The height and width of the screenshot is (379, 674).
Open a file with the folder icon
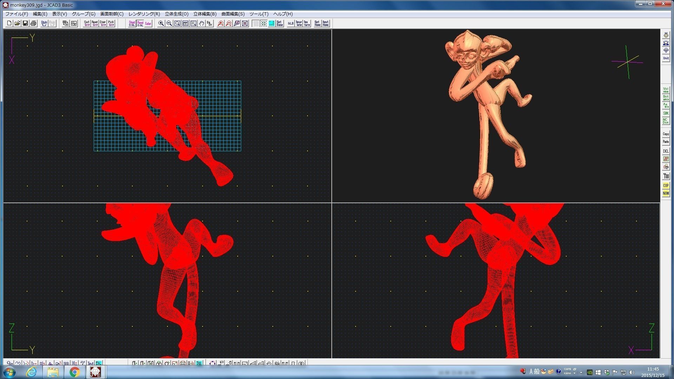[17, 24]
